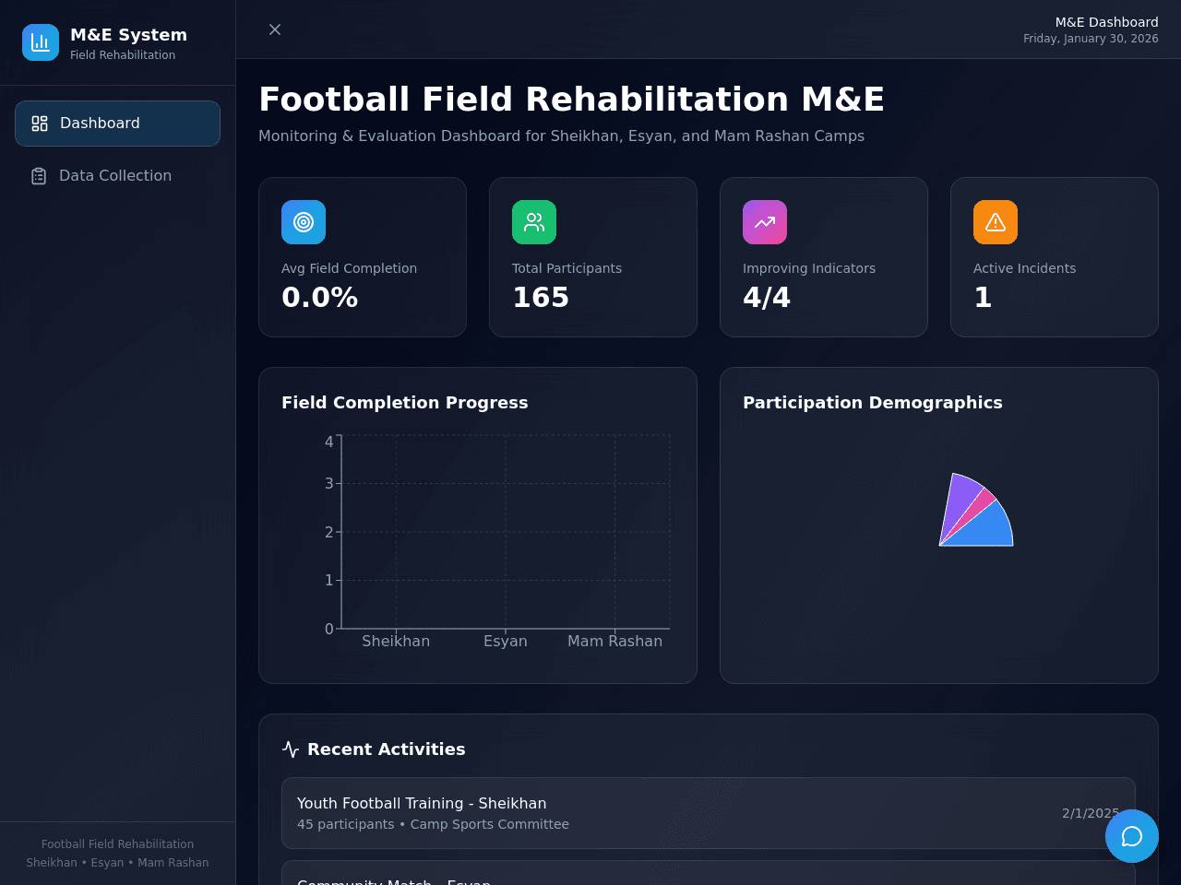Open the Dashboard menu item
This screenshot has height=885, width=1181.
pos(117,124)
